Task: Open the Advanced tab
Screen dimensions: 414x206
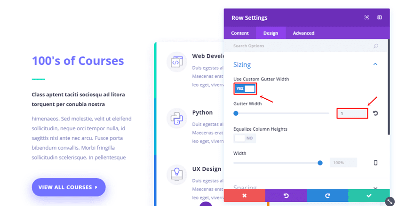Action: point(303,33)
